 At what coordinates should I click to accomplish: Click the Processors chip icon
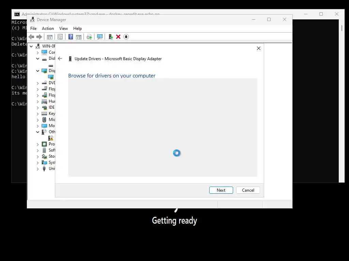click(x=44, y=144)
